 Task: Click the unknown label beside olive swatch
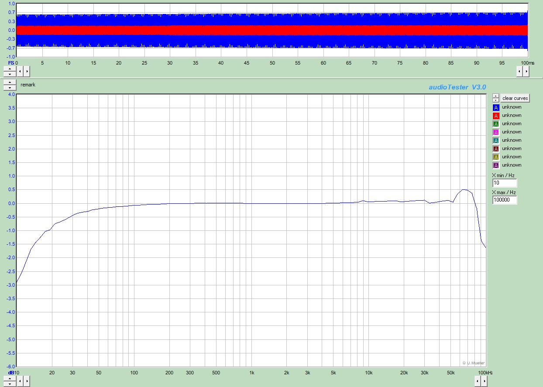tap(512, 157)
